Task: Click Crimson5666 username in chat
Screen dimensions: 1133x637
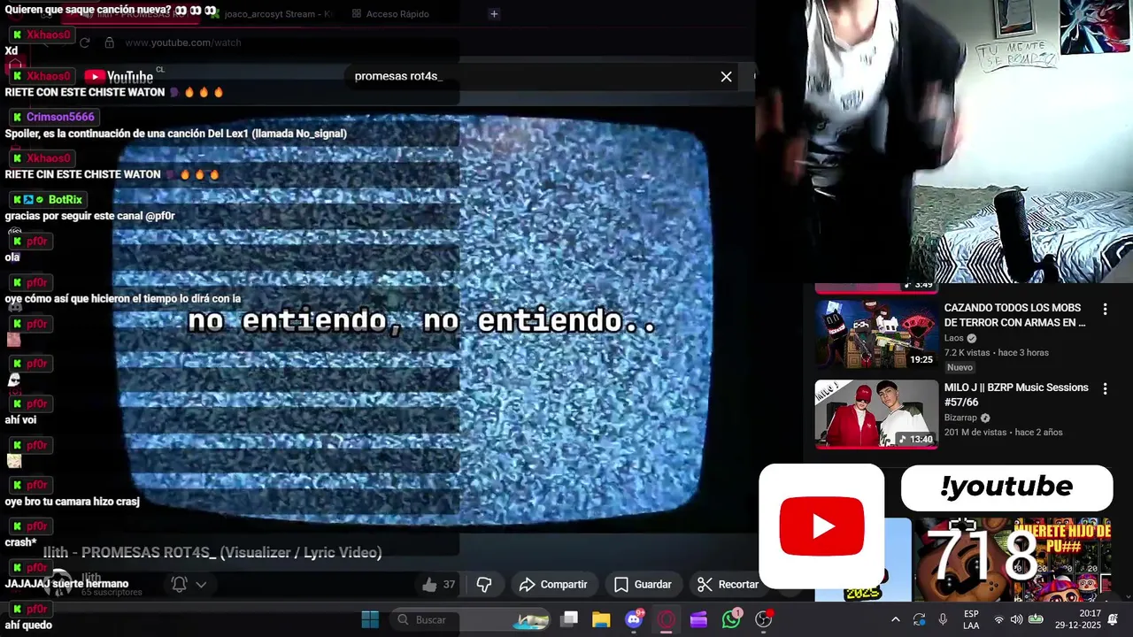Action: pos(60,117)
